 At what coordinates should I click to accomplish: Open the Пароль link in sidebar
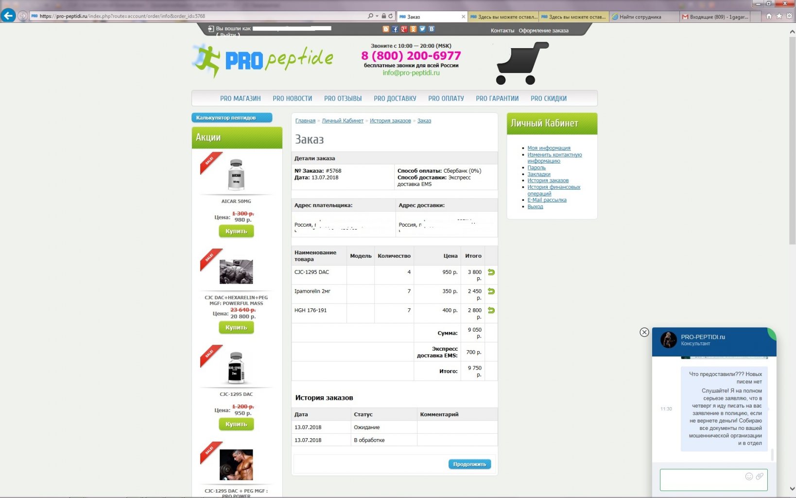point(536,167)
